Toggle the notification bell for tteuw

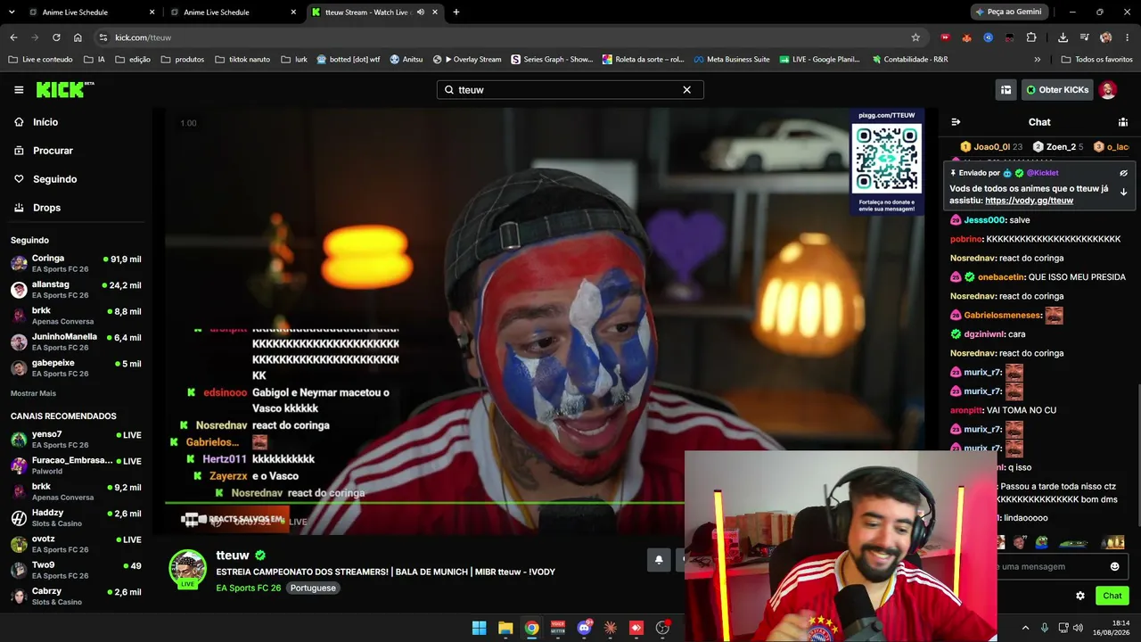point(659,560)
